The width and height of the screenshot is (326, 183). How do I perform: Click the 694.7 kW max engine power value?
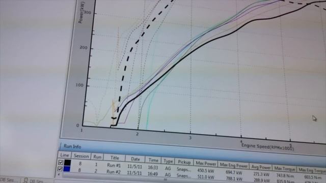tap(234, 172)
